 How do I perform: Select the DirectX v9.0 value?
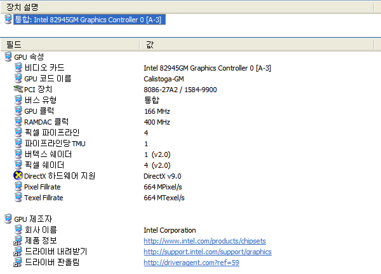(163, 176)
